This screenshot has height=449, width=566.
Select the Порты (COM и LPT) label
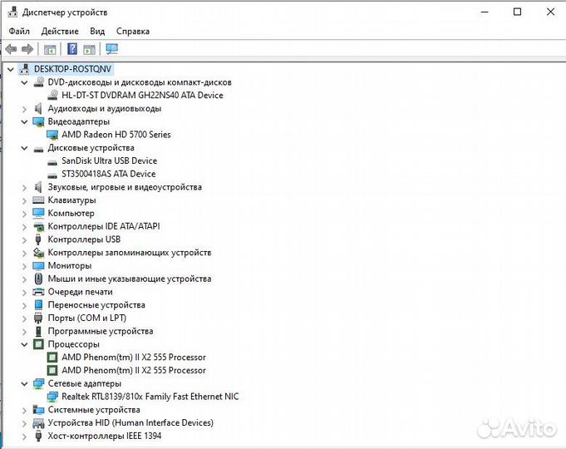pyautogui.click(x=87, y=318)
